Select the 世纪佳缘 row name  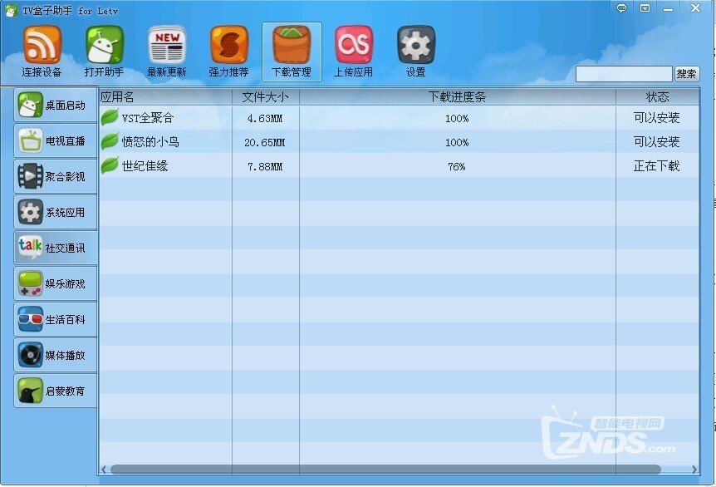(x=145, y=166)
